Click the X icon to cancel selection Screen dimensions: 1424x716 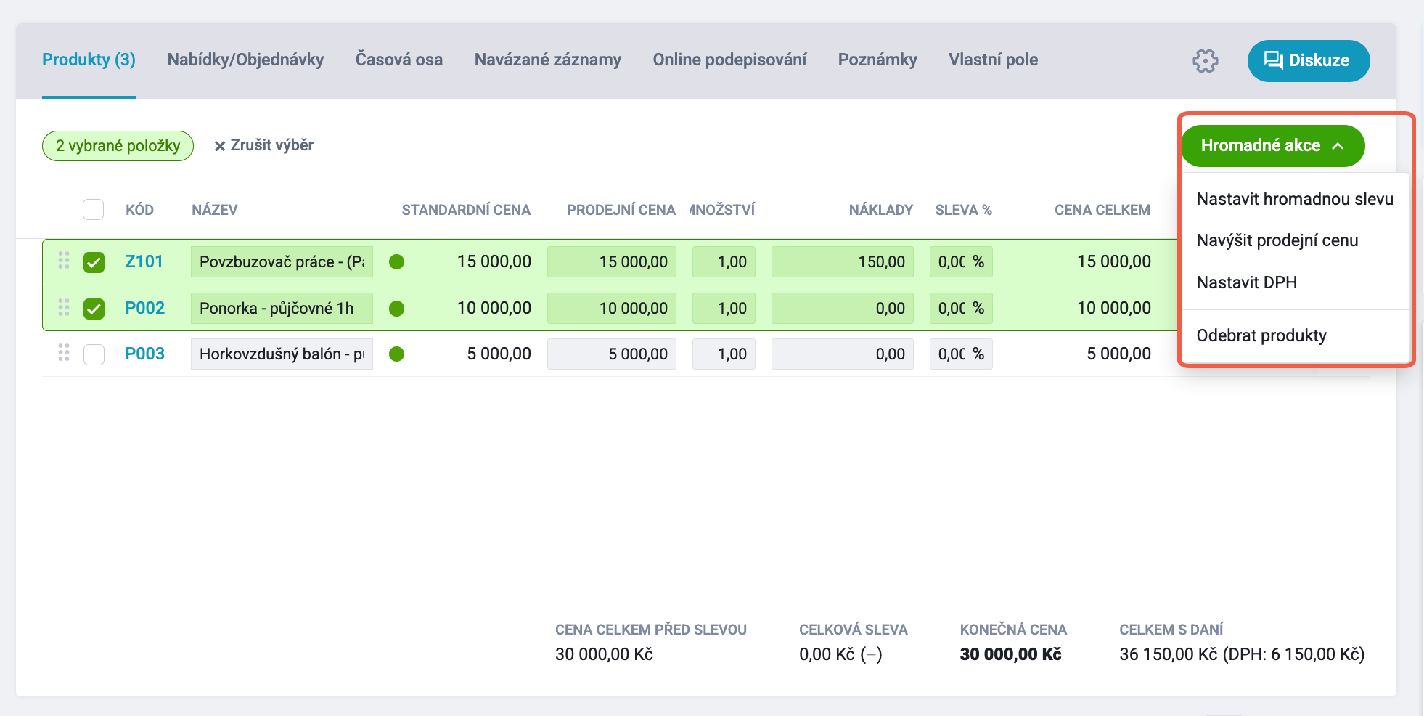pos(220,146)
